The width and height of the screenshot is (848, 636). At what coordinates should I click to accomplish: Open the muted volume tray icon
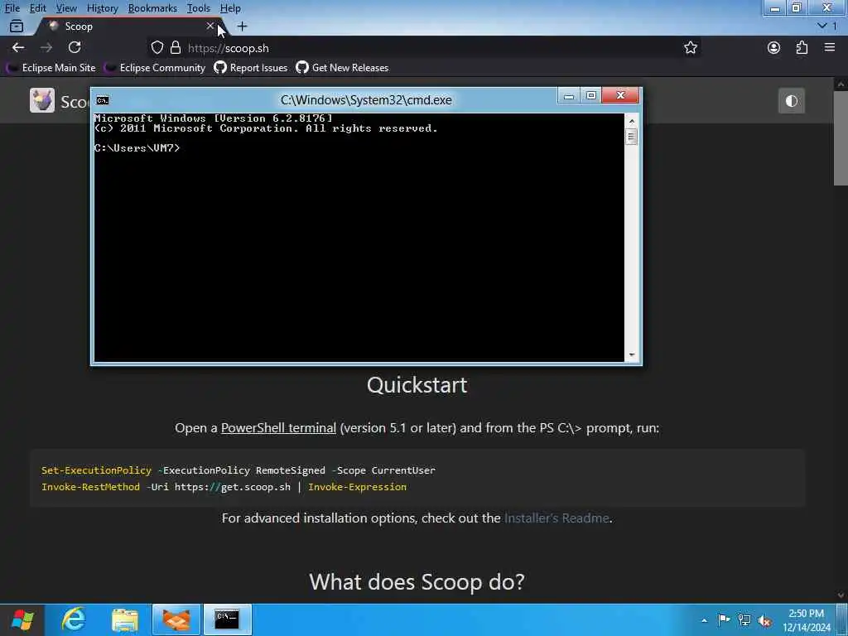[764, 620]
